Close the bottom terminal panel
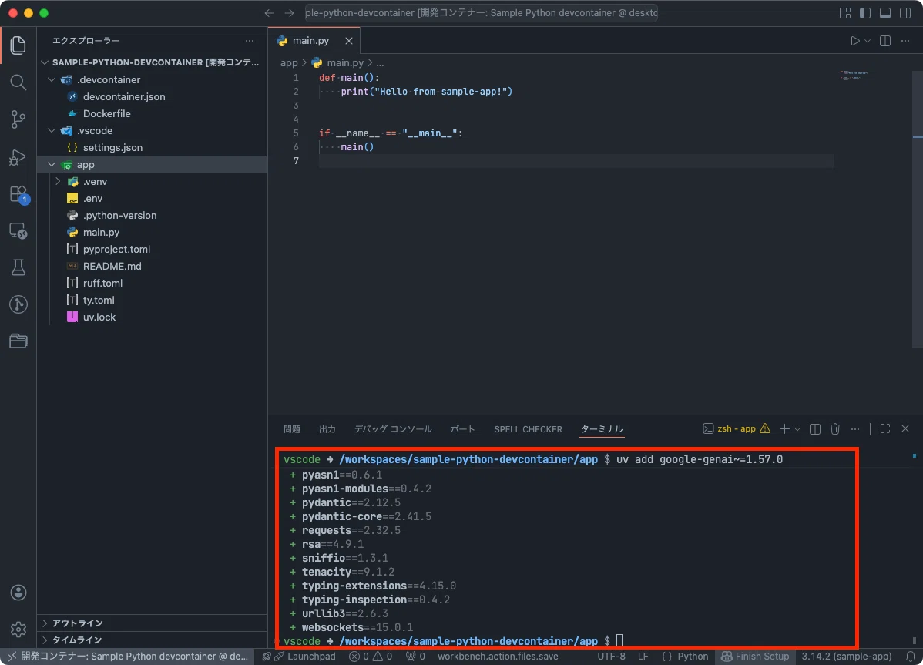Viewport: 923px width, 665px height. pyautogui.click(x=905, y=429)
